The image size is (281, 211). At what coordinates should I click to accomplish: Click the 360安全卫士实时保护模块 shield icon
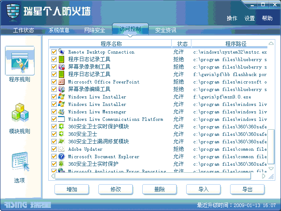pyautogui.click(x=61, y=127)
